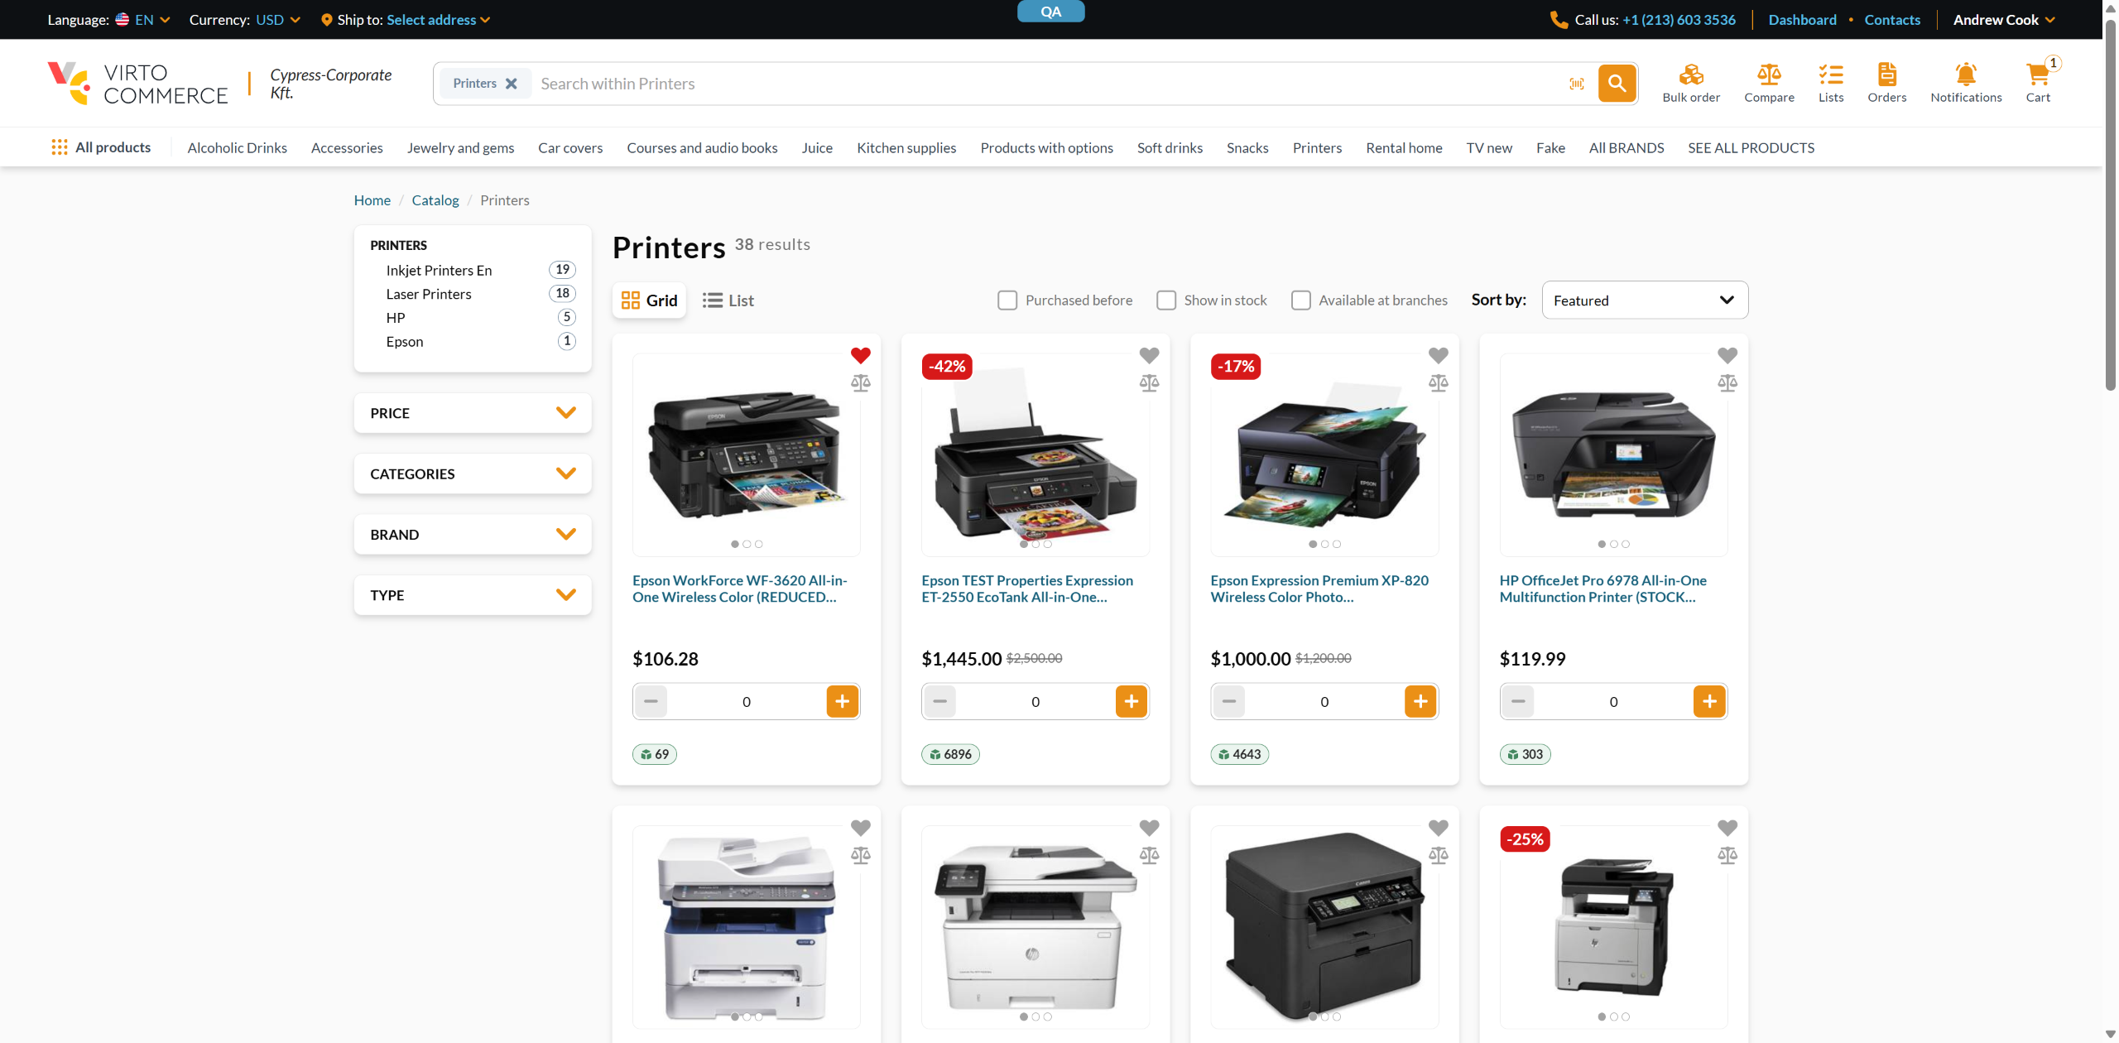Add HP OfficeJet Pro 6978 to compare
Screen dimensions: 2119x1043
[x=1727, y=382]
